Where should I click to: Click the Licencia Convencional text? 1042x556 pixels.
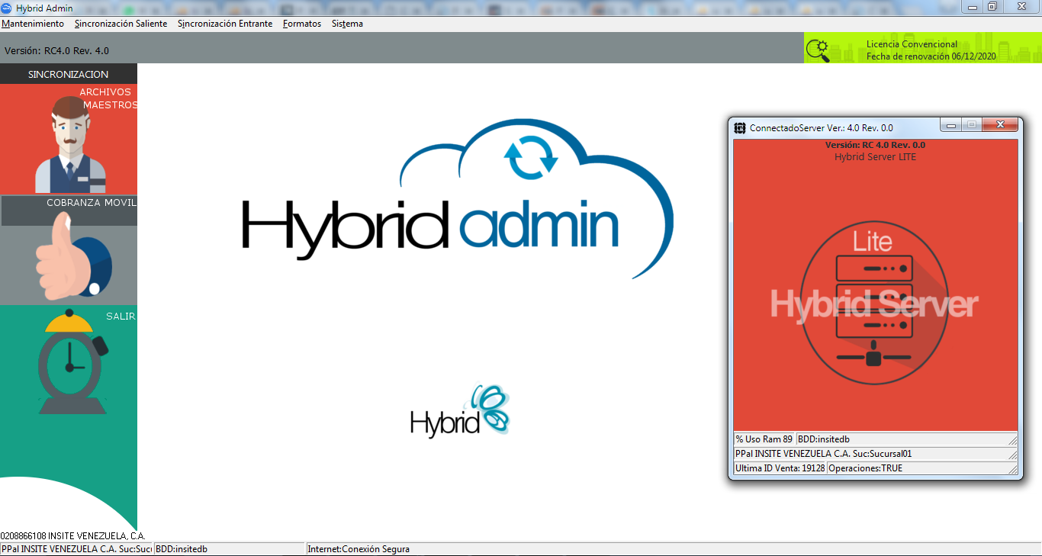point(912,44)
